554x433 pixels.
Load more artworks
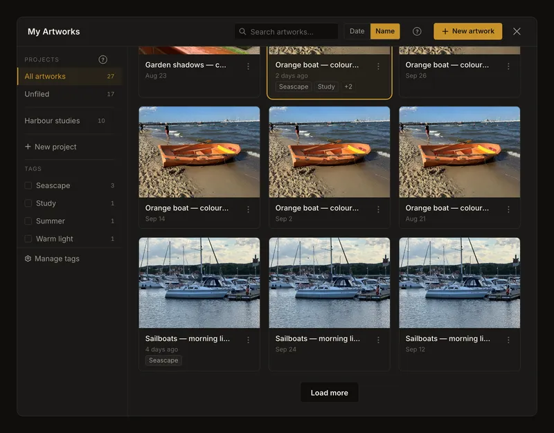(330, 392)
